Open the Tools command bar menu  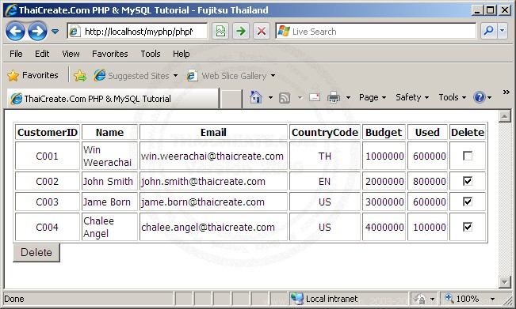point(452,97)
